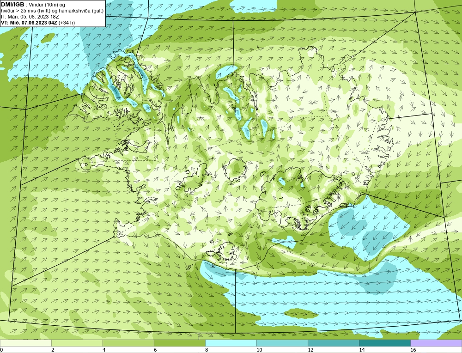Click the "DMI/IGB" title text
The image size is (462, 353).
12,5
